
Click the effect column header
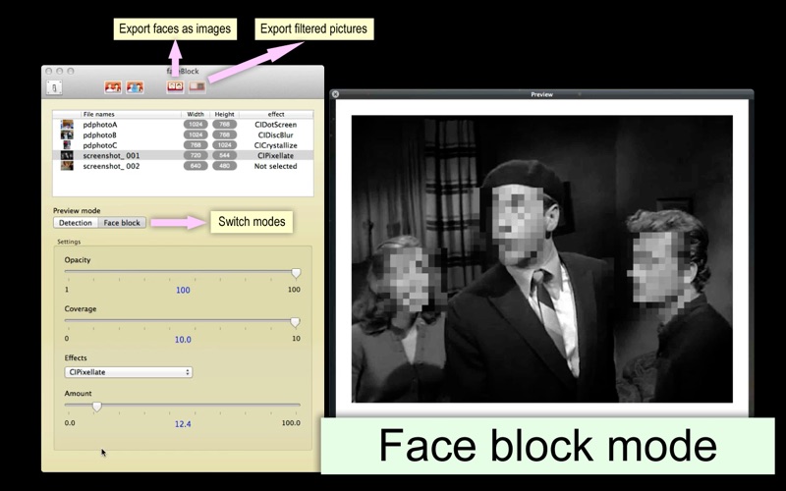pos(276,114)
